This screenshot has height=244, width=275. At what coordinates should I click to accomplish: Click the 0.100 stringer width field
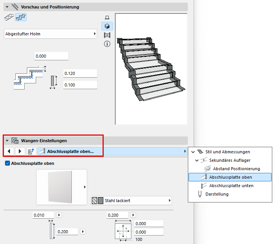[x=80, y=85]
